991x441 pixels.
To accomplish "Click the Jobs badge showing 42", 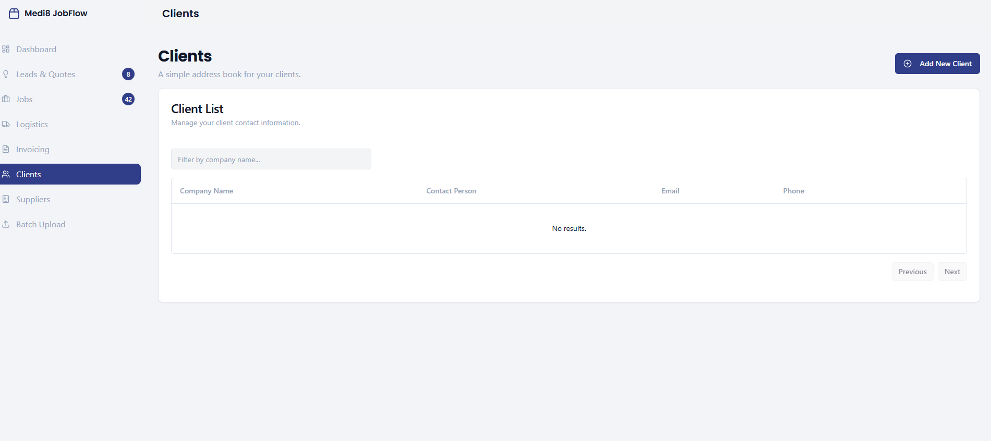I will pos(128,99).
